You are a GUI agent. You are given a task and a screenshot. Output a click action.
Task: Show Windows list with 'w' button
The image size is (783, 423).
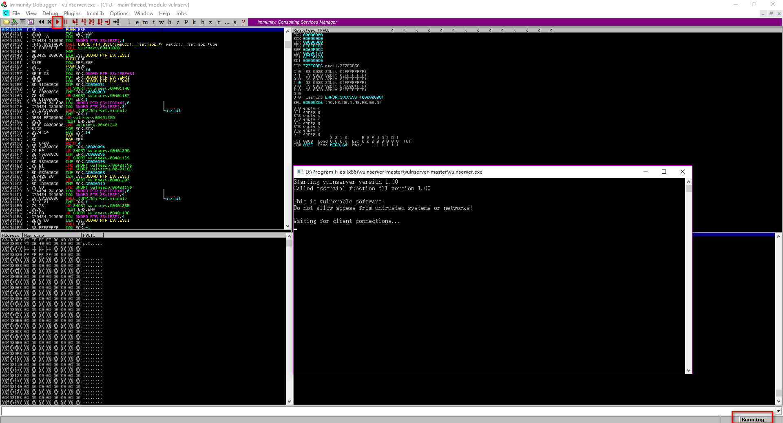(x=161, y=22)
